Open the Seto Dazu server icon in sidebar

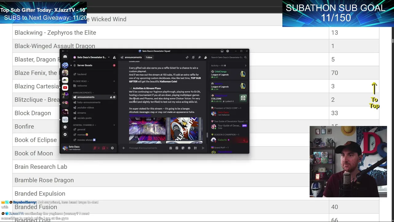(x=65, y=65)
